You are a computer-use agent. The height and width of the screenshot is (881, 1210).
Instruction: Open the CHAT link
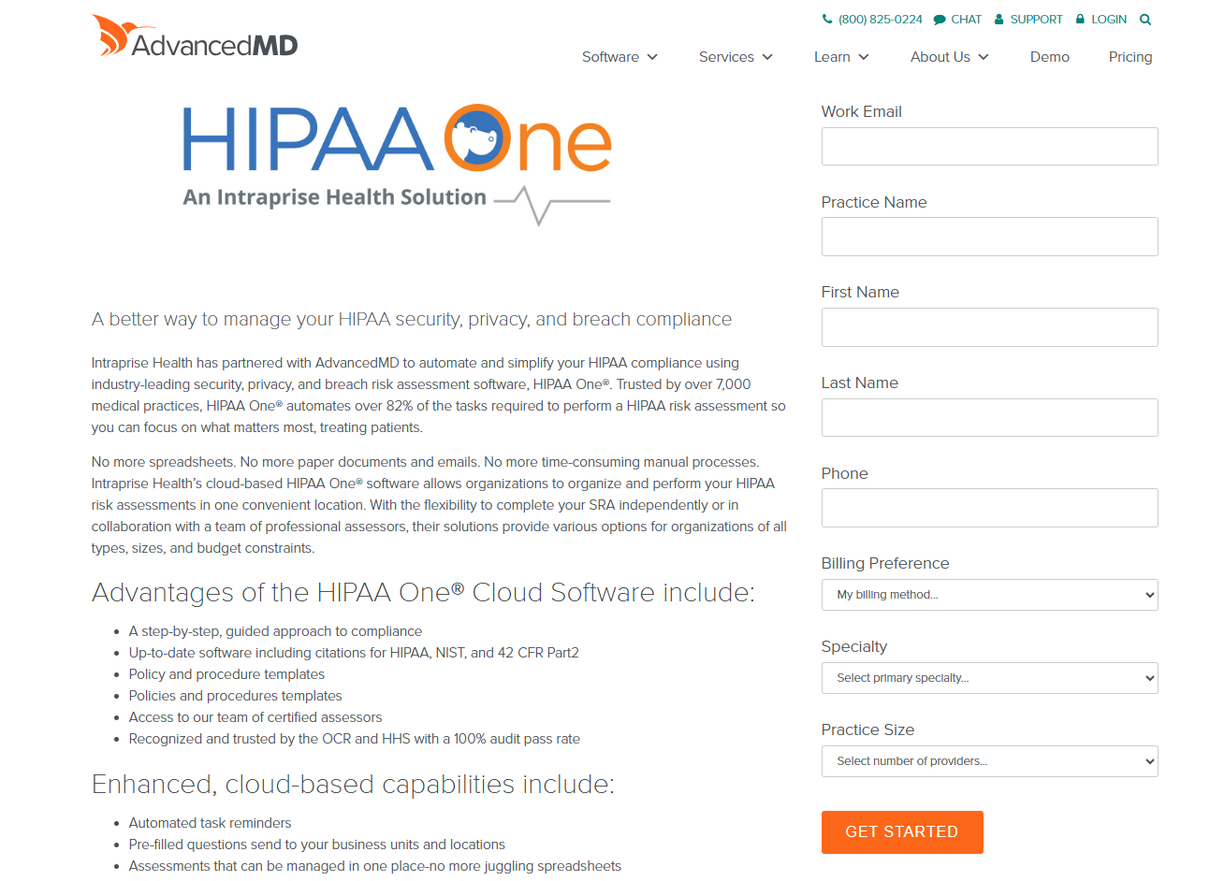pyautogui.click(x=967, y=20)
